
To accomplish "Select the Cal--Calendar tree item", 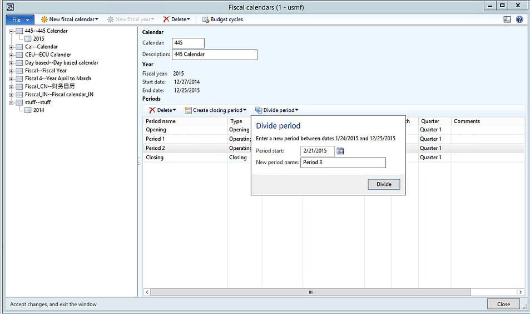I will click(x=41, y=47).
